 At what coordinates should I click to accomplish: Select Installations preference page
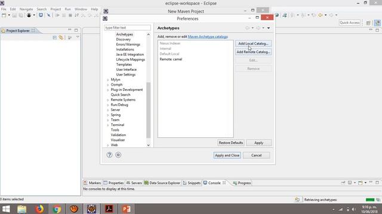[x=125, y=49]
